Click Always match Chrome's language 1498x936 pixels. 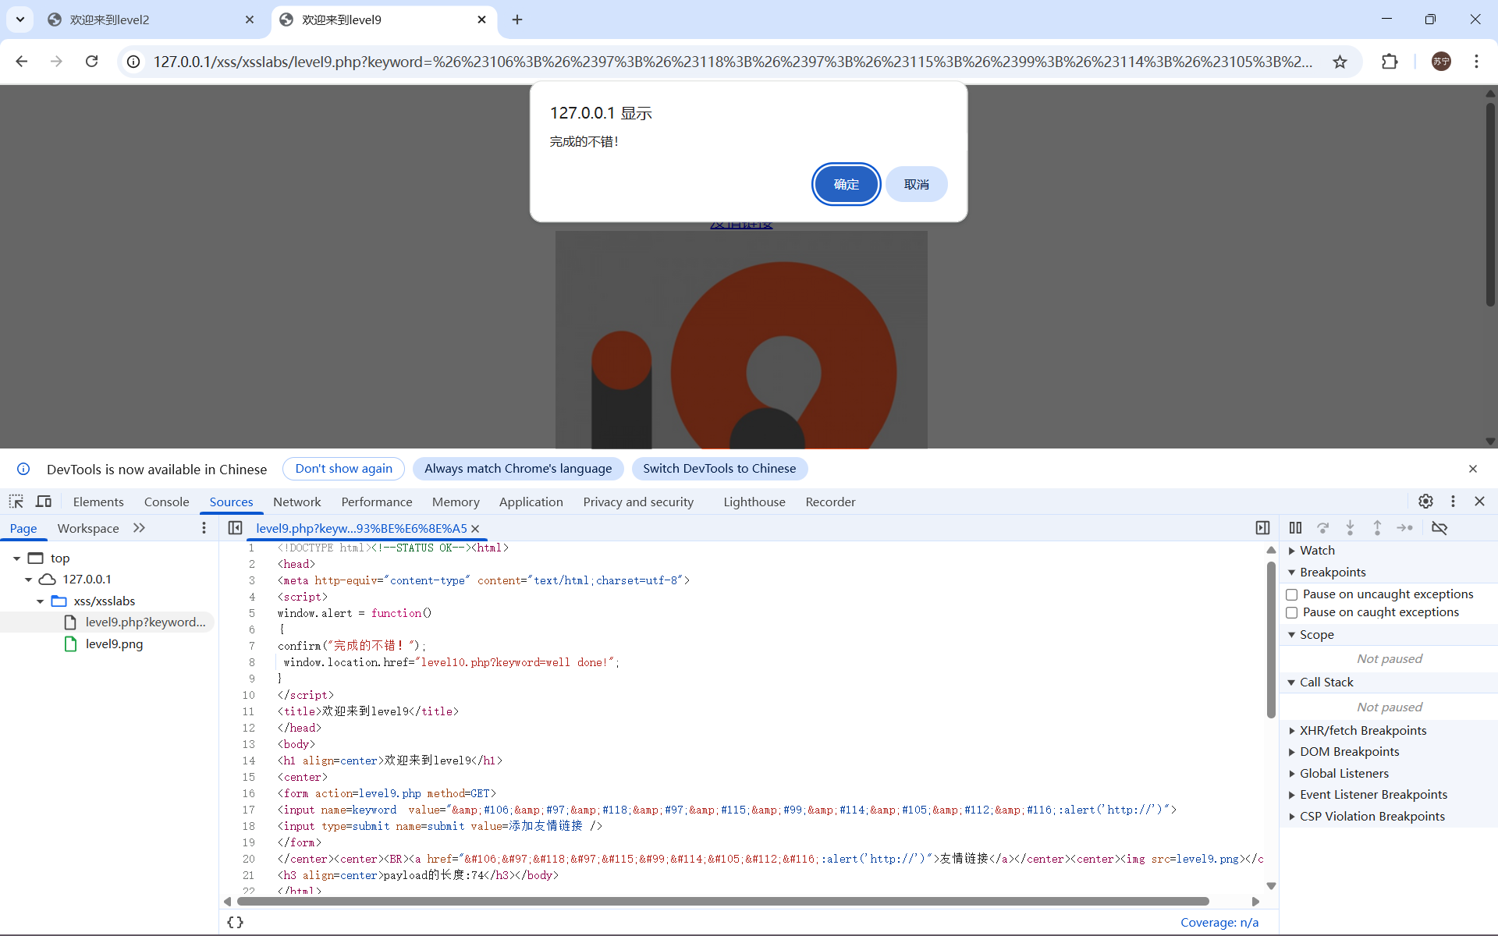(518, 469)
